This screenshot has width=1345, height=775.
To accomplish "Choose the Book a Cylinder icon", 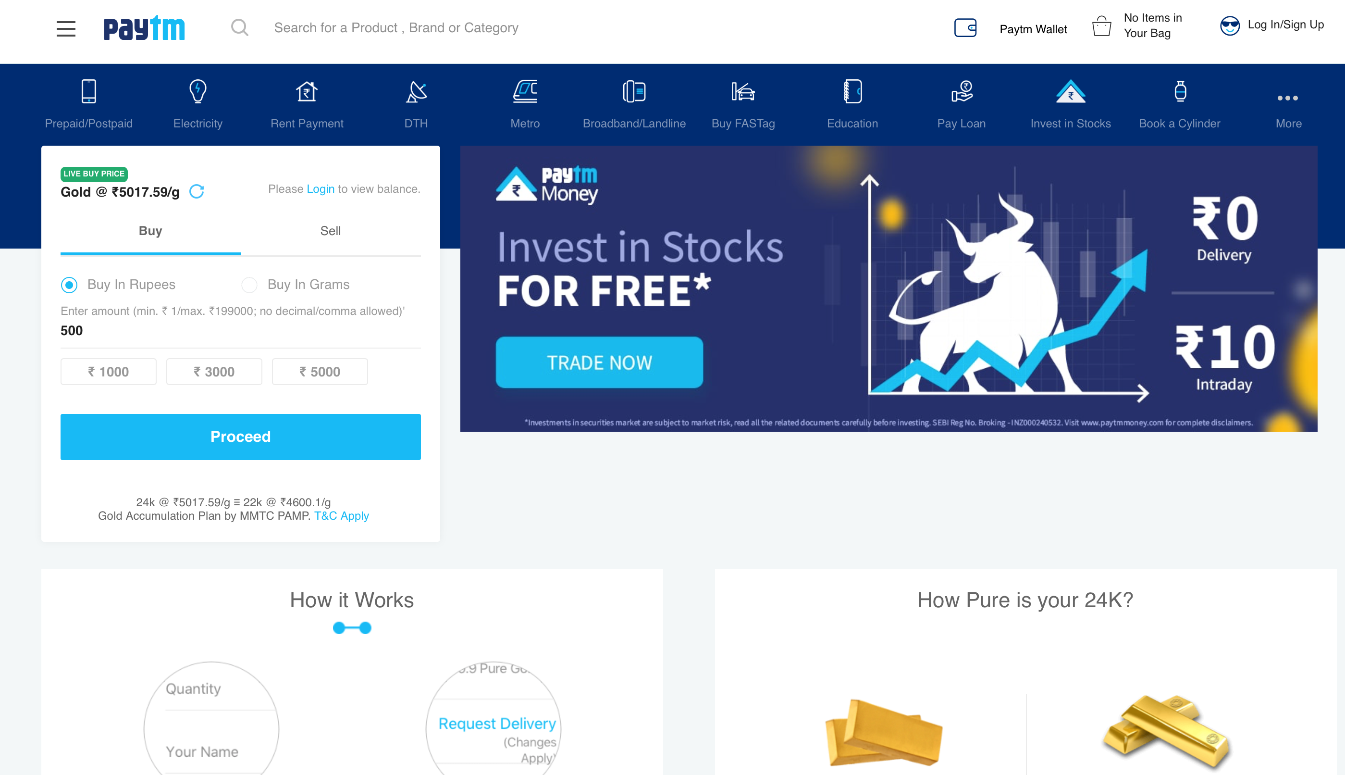I will (1180, 91).
